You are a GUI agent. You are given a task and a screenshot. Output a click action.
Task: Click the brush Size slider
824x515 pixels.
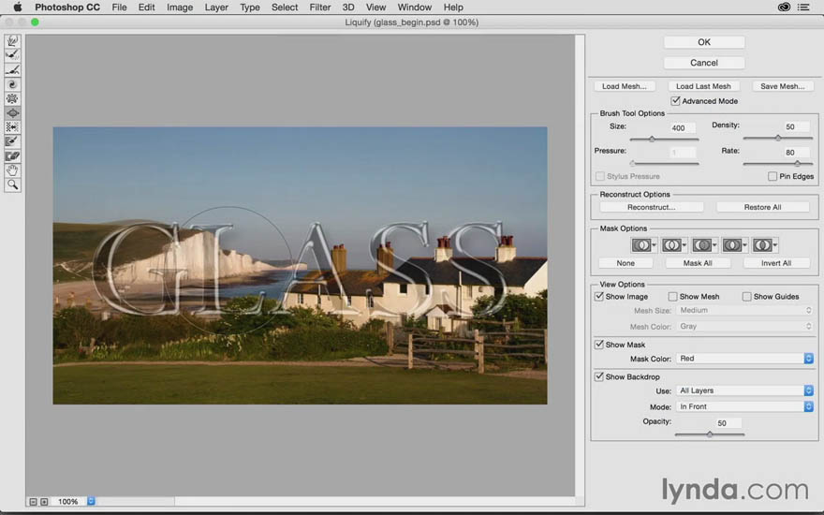[x=664, y=140]
